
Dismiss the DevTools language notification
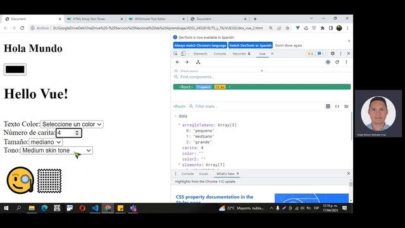click(x=349, y=41)
